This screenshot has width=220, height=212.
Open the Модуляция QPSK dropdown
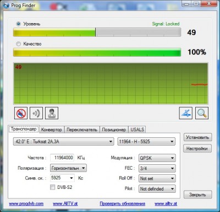point(157,158)
